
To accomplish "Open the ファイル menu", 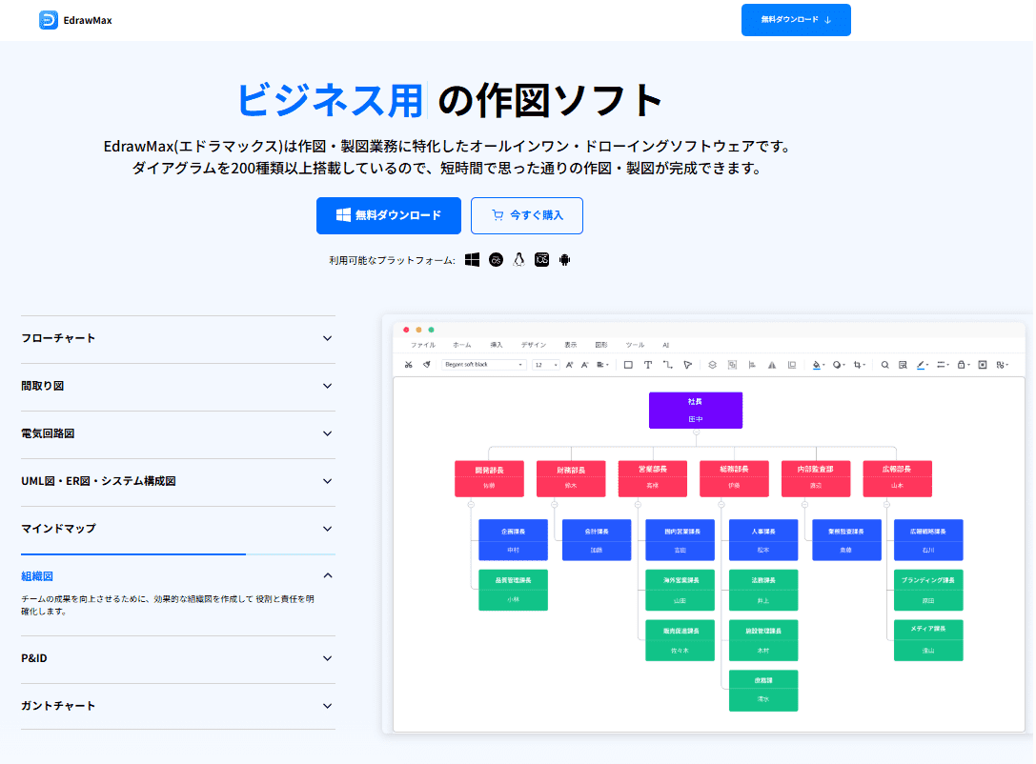I will point(423,345).
